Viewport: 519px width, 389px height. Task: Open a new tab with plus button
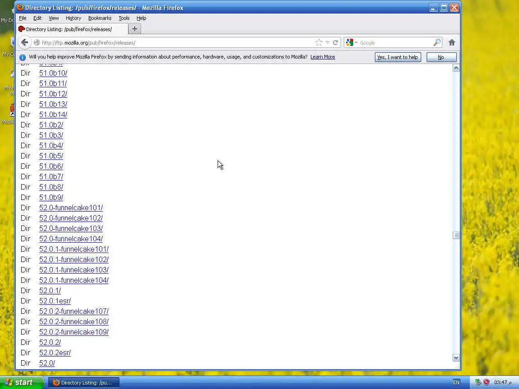click(134, 29)
